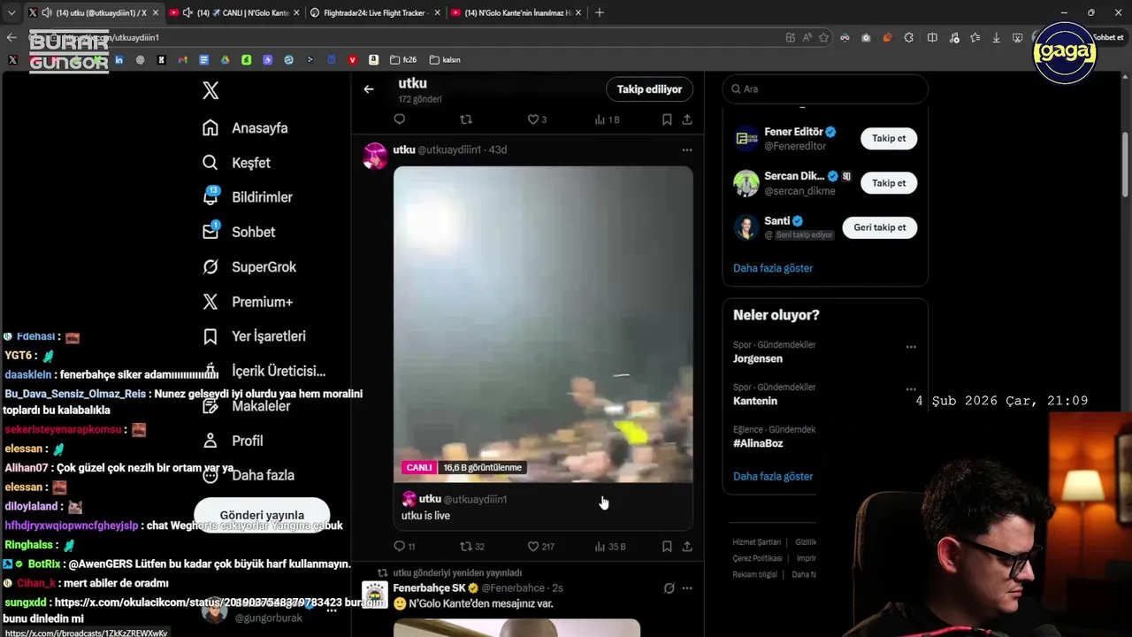The width and height of the screenshot is (1132, 637).
Task: Reply to utku is live post
Action: tap(400, 547)
